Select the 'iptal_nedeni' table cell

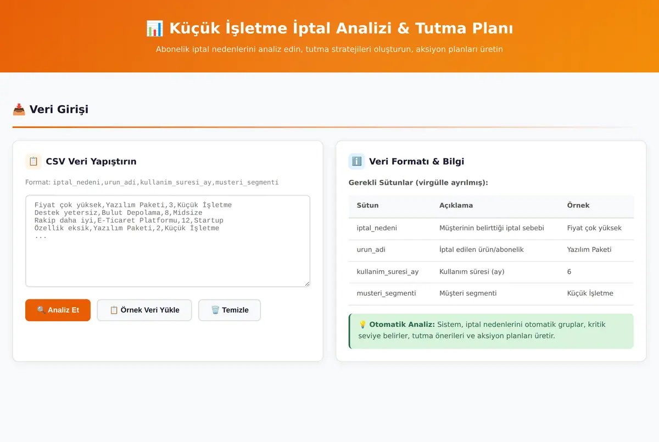(x=390, y=228)
